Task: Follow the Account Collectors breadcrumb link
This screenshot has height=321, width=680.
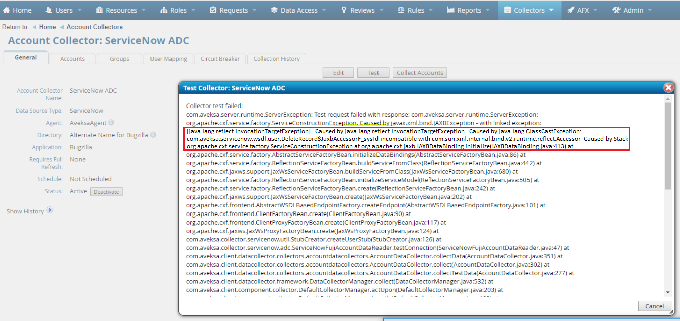Action: [95, 27]
